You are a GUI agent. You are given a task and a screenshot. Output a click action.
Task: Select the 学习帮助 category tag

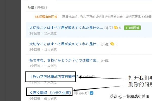click(x=81, y=93)
